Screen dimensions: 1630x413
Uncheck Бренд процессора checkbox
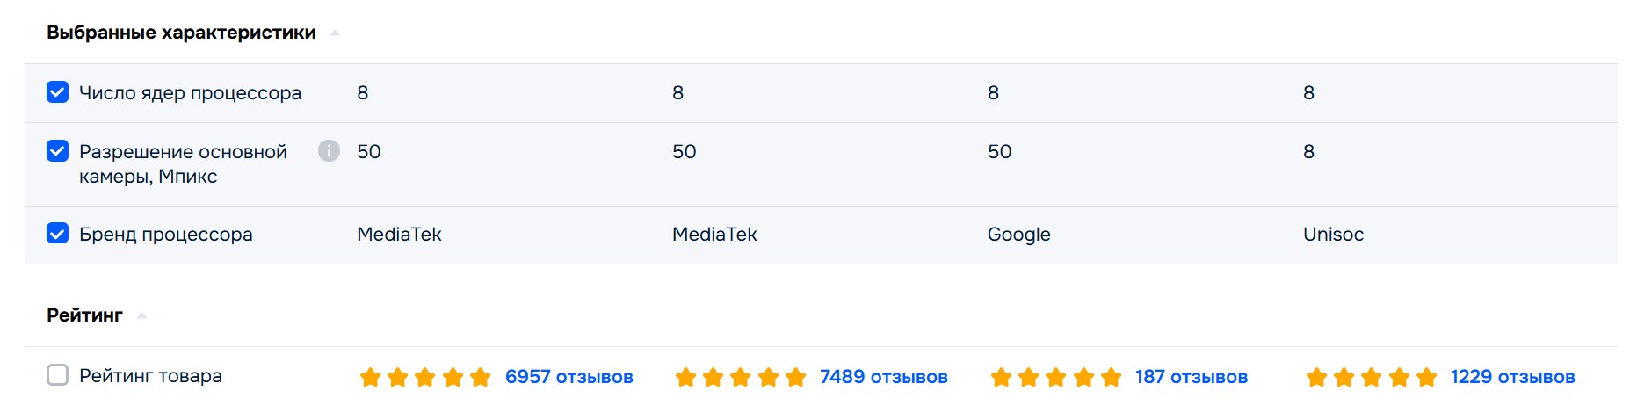pyautogui.click(x=57, y=234)
